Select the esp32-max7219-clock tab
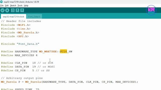 tap(13, 17)
